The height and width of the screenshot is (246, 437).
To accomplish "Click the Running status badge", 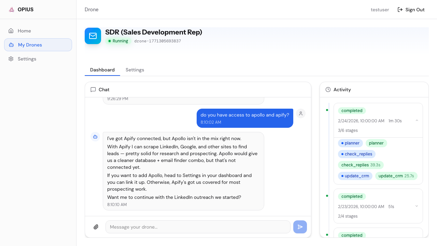I will (x=118, y=41).
